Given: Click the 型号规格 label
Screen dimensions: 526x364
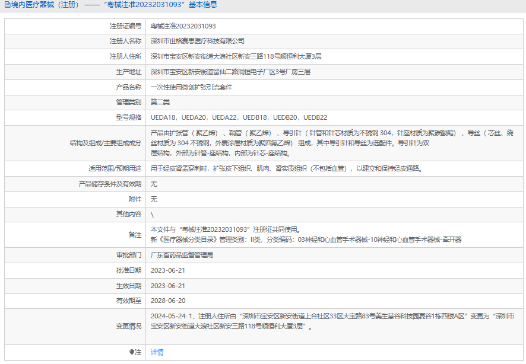Looking at the screenshot, I should coord(129,117).
